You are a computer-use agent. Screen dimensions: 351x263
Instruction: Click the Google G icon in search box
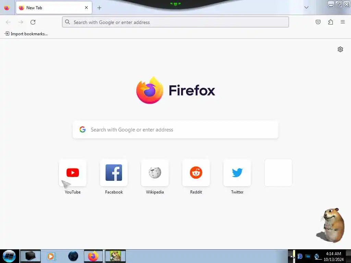pyautogui.click(x=83, y=129)
